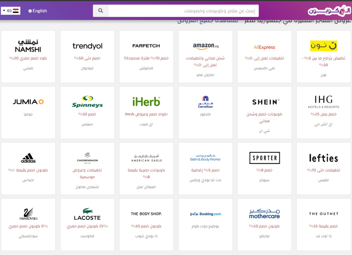Click the Arabic store name كارفور

[206, 114]
